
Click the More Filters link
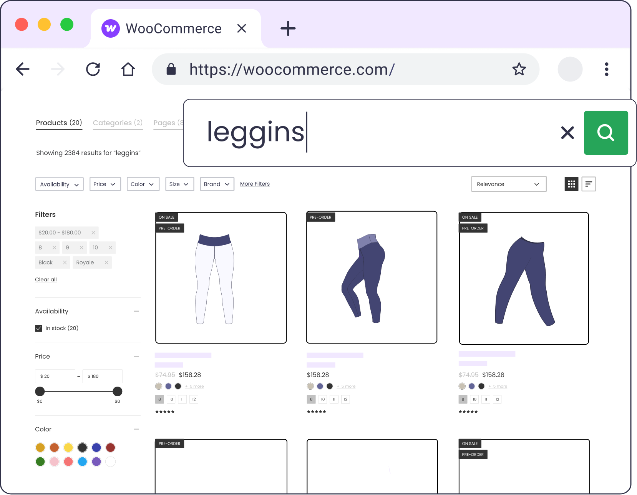click(x=255, y=184)
